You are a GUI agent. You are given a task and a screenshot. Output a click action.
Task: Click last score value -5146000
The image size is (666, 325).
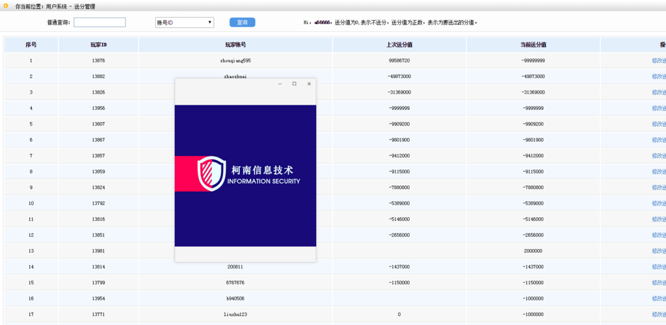(x=399, y=219)
